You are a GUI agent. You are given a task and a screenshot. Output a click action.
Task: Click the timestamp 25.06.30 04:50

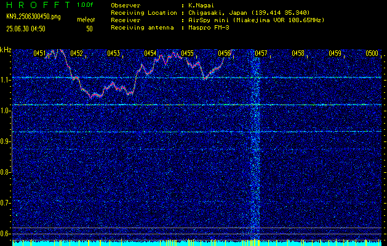[26, 29]
